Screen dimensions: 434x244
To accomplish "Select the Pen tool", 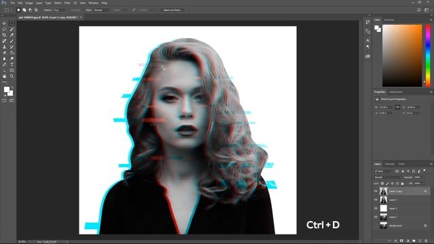I will click(4, 64).
